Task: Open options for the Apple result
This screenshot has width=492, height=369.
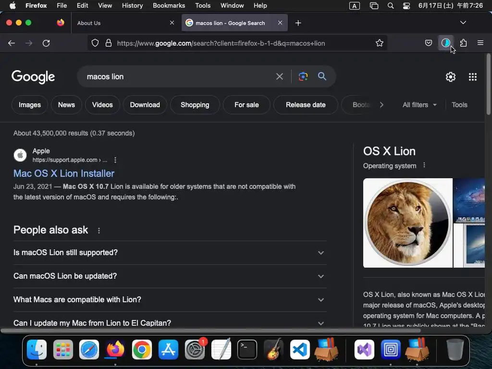Action: click(x=115, y=160)
